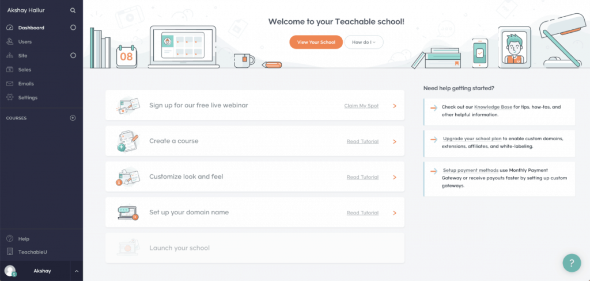This screenshot has width=590, height=281.
Task: Click the arrow beside Upgrade school plan tip
Action: click(x=434, y=139)
